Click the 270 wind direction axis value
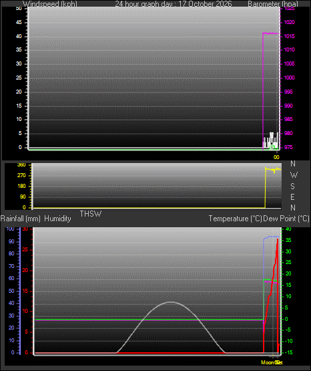Screen dimensions: 311x371 pos(21,176)
